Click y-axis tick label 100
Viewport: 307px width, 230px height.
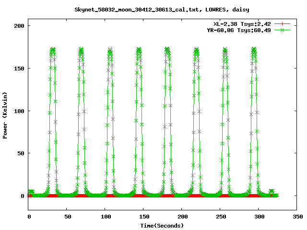19,111
